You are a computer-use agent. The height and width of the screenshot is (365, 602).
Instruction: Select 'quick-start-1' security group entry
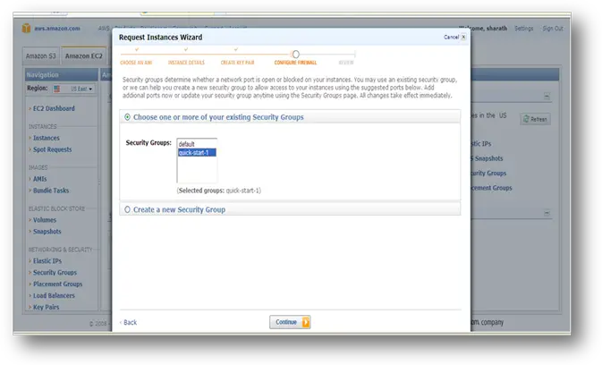(197, 153)
